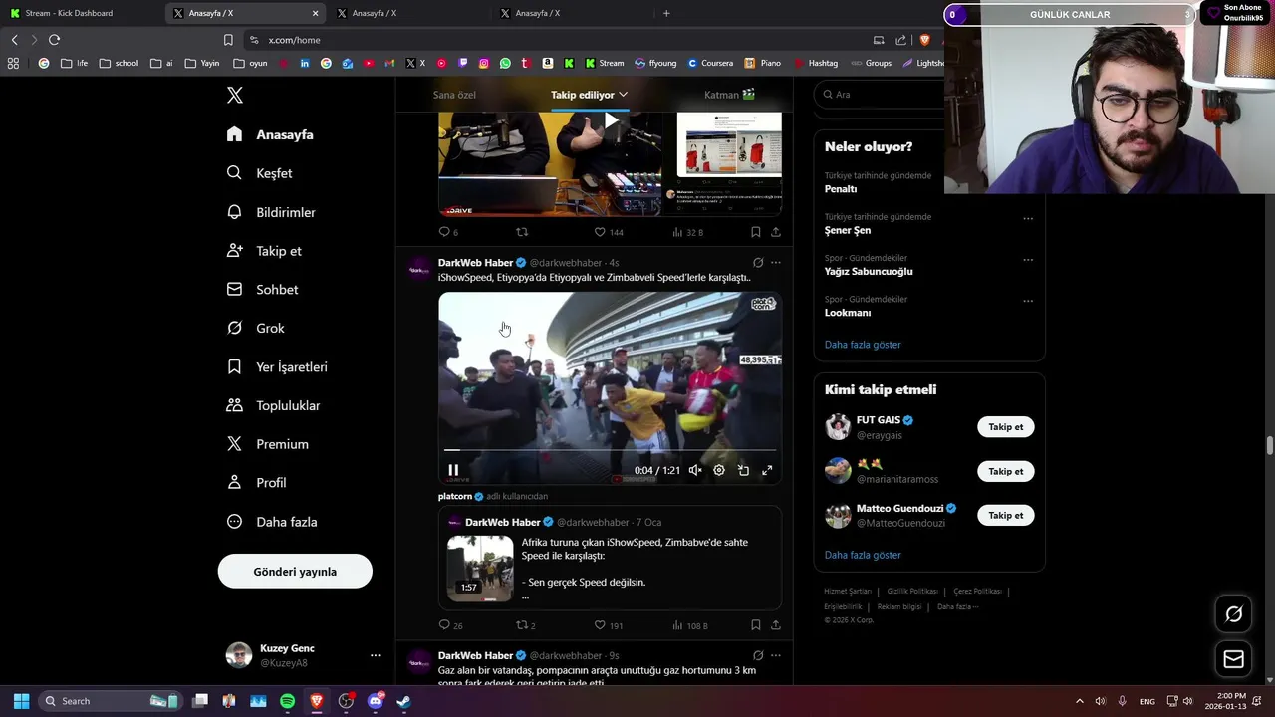Switch to the Sana özel tab

click(x=454, y=95)
